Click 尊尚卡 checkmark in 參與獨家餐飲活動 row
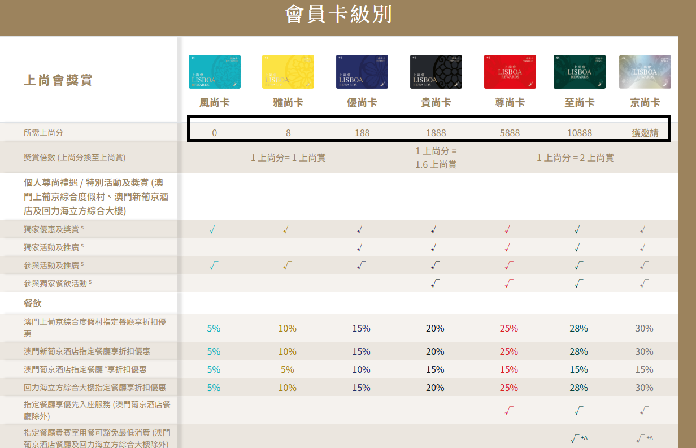Viewport: 696px width, 448px height. [x=509, y=284]
